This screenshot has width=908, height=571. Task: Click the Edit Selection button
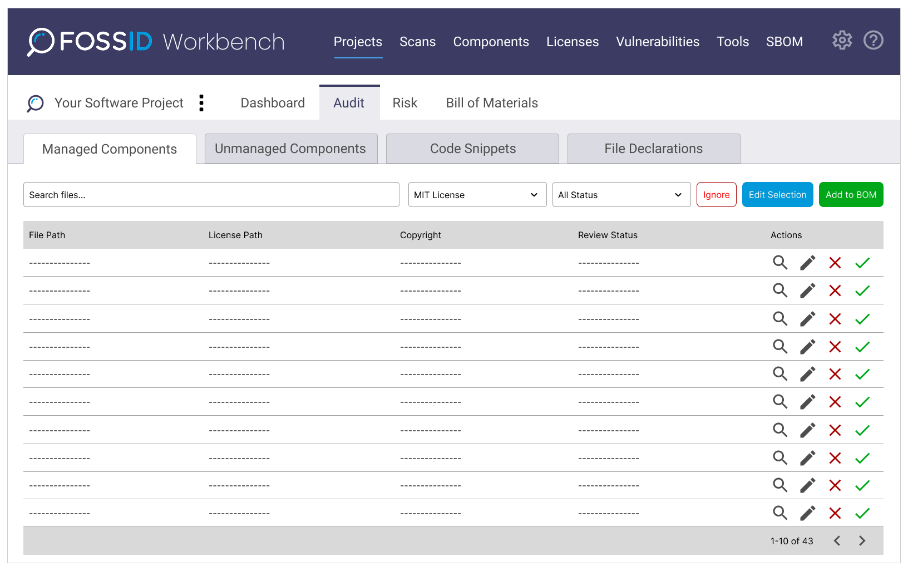point(777,195)
